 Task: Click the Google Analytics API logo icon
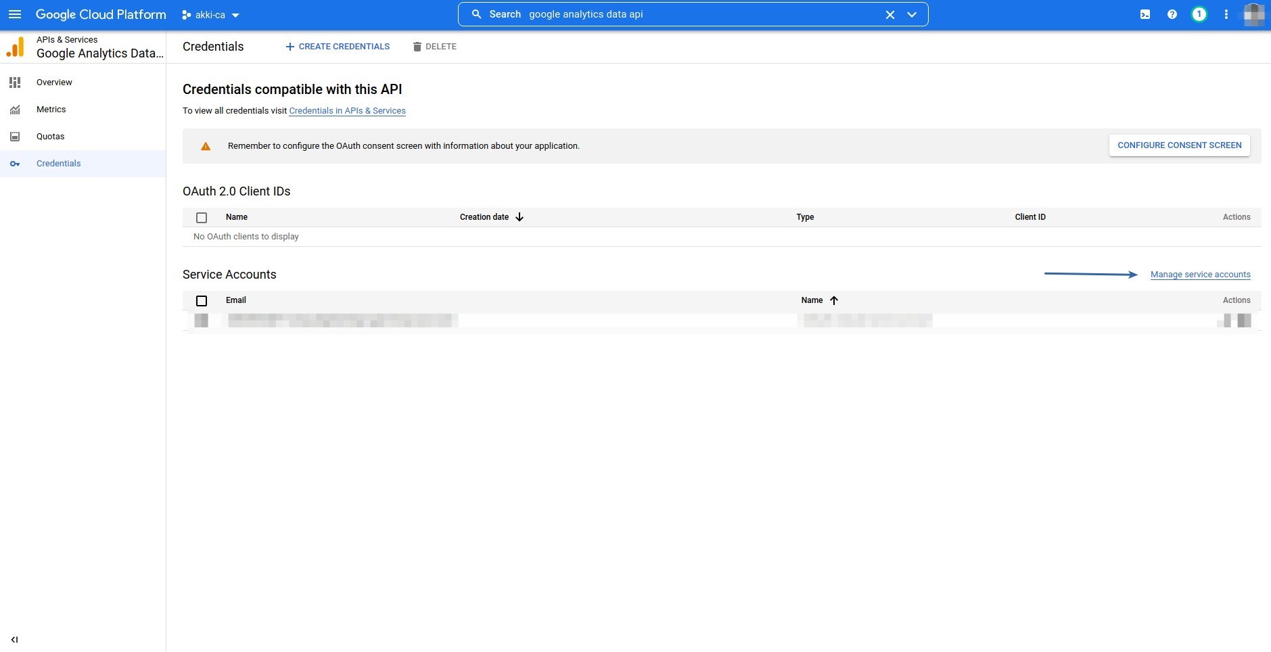click(x=16, y=47)
